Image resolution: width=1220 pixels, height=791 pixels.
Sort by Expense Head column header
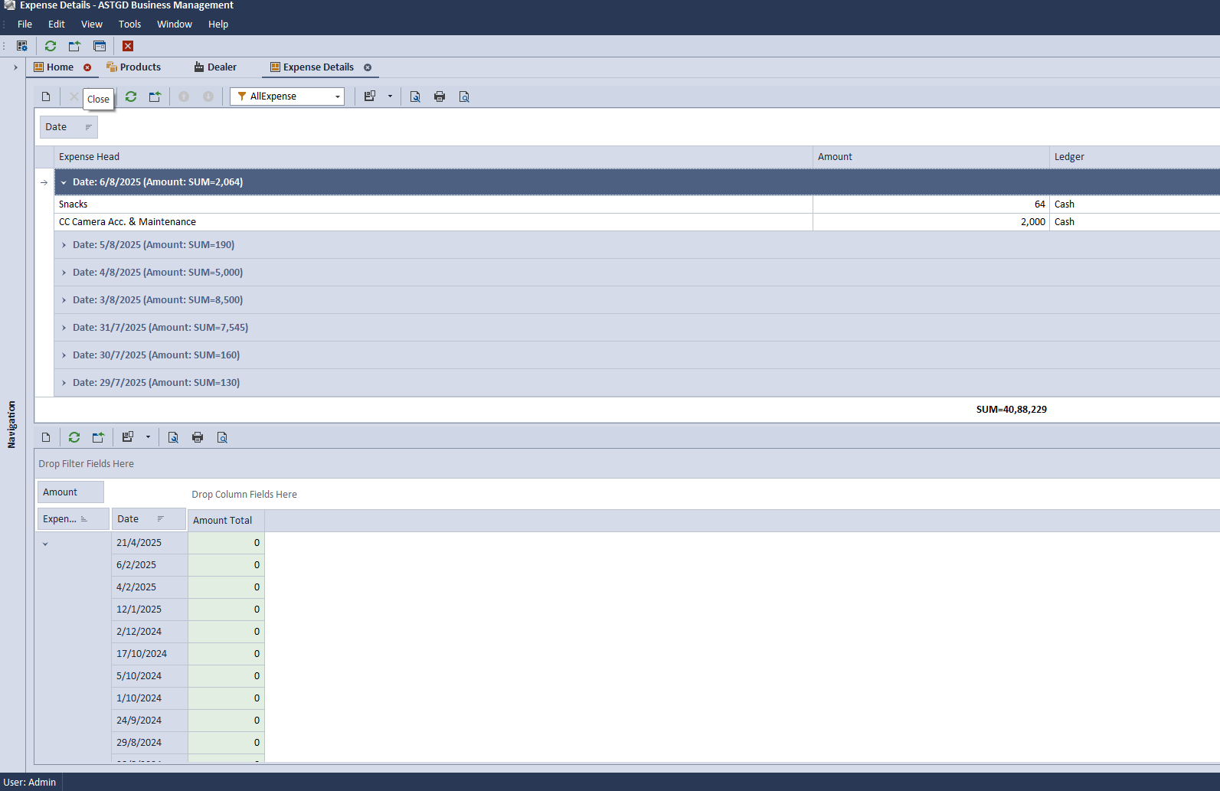pos(433,157)
